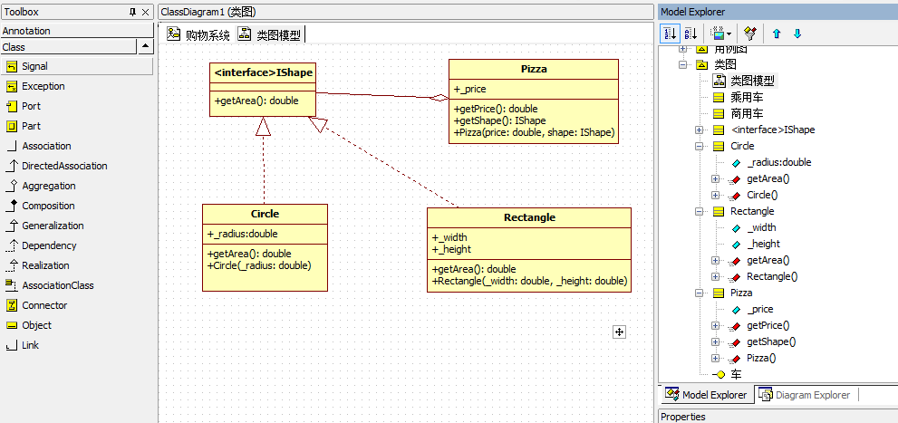Expand the Circle() constructor node

(715, 195)
